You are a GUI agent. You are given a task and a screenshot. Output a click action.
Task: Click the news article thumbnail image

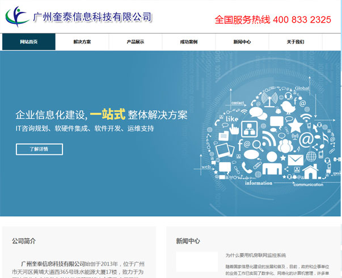pos(197,262)
